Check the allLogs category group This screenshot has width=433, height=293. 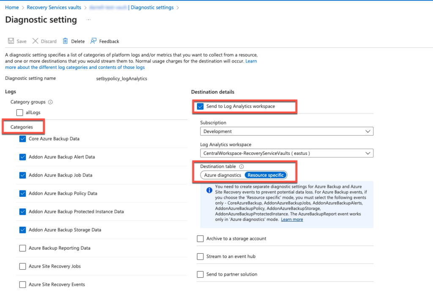(19, 112)
